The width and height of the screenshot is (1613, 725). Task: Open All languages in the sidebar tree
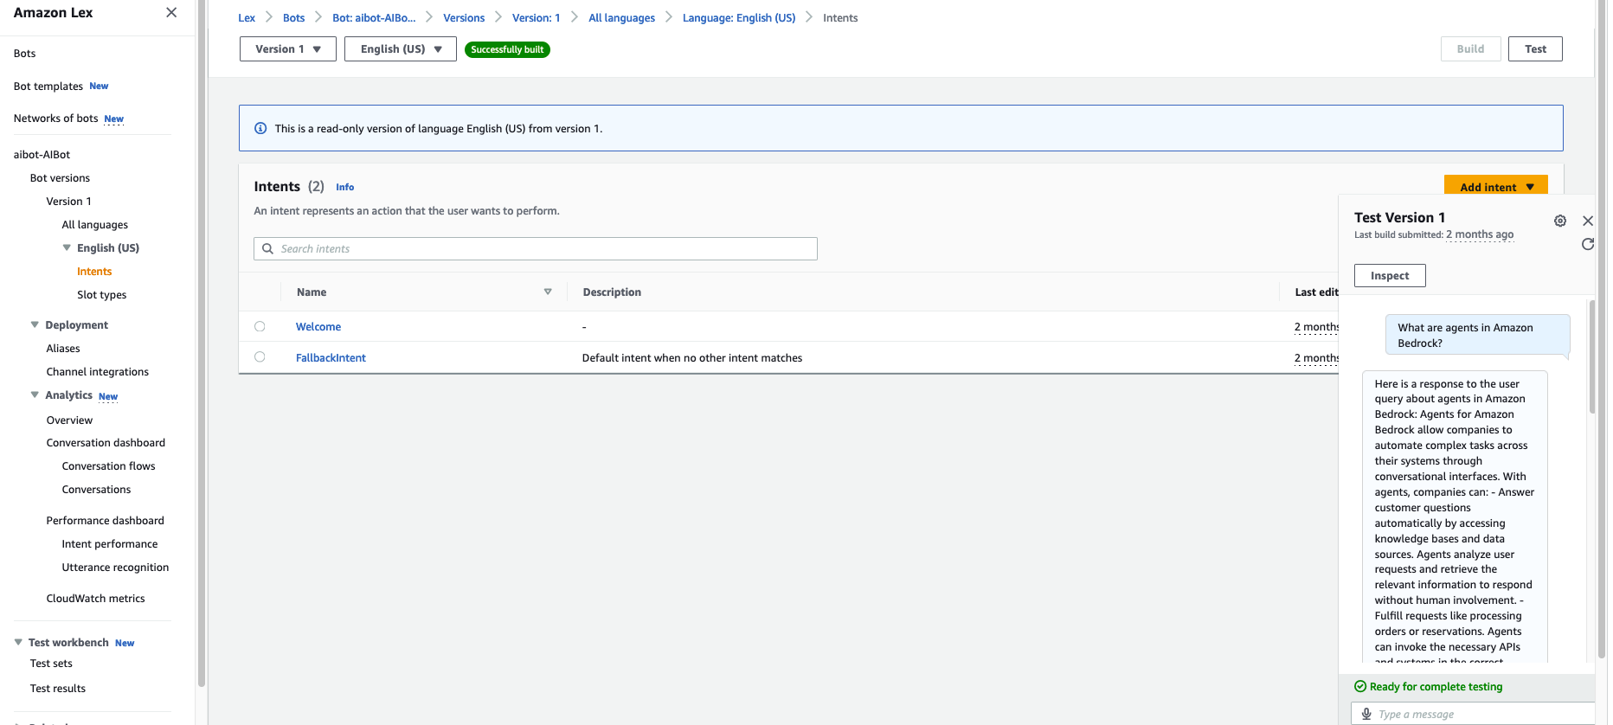coord(95,225)
